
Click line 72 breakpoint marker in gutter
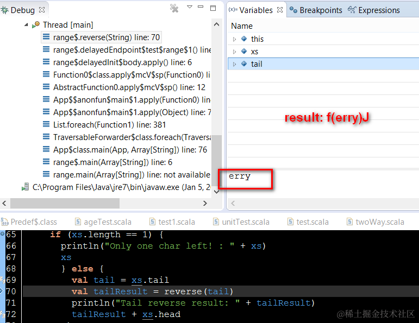click(2, 314)
